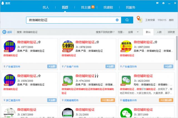Screen dimensions: 178x118
Task: Sort results by 默认
Action: pos(148,32)
